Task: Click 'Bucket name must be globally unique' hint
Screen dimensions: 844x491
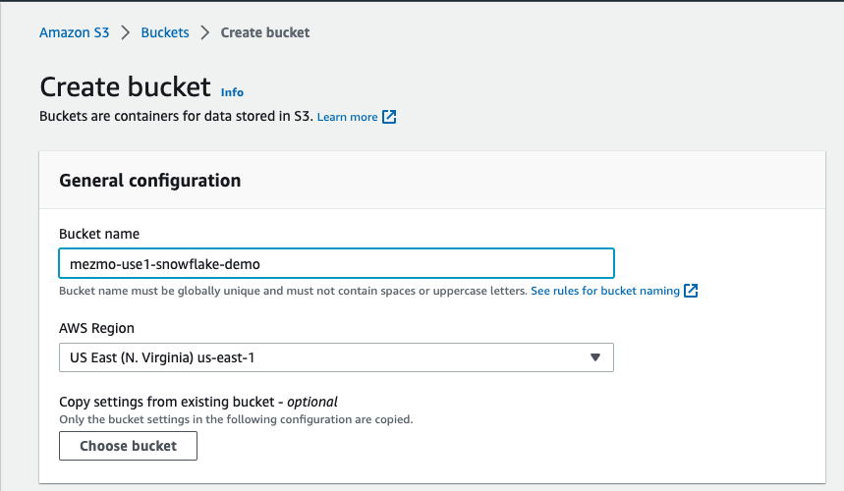Action: tap(293, 291)
